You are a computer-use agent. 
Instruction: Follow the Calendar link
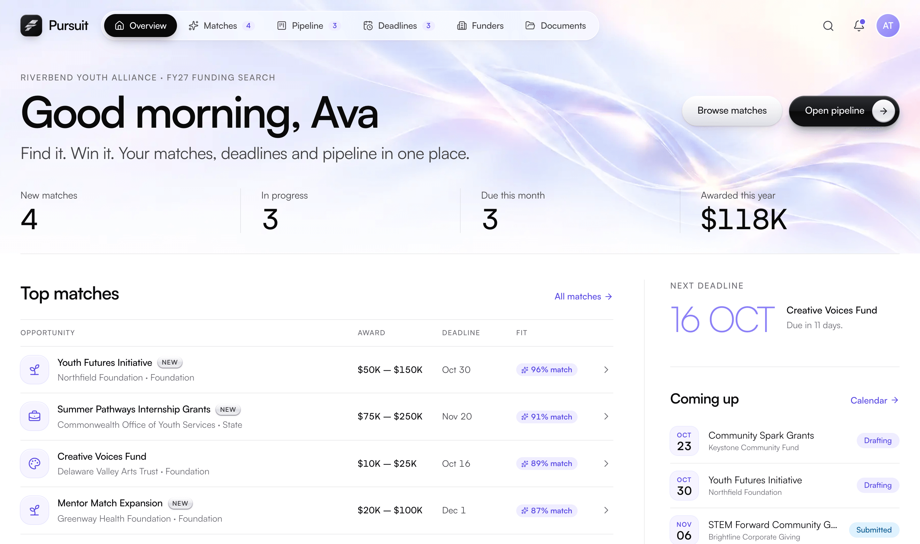tap(875, 400)
